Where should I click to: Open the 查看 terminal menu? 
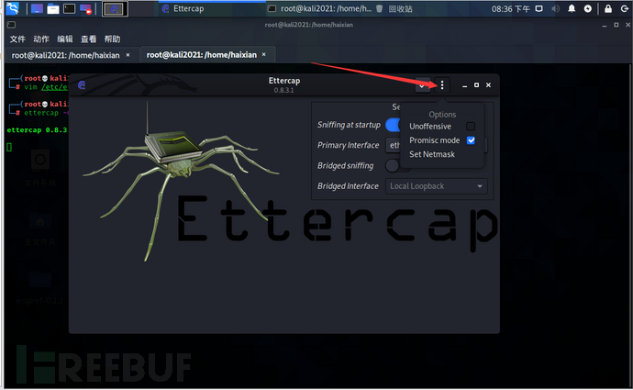point(88,39)
